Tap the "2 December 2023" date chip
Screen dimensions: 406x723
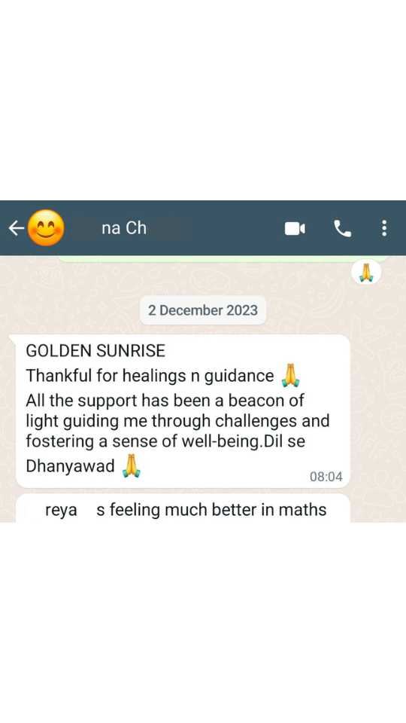tap(202, 310)
